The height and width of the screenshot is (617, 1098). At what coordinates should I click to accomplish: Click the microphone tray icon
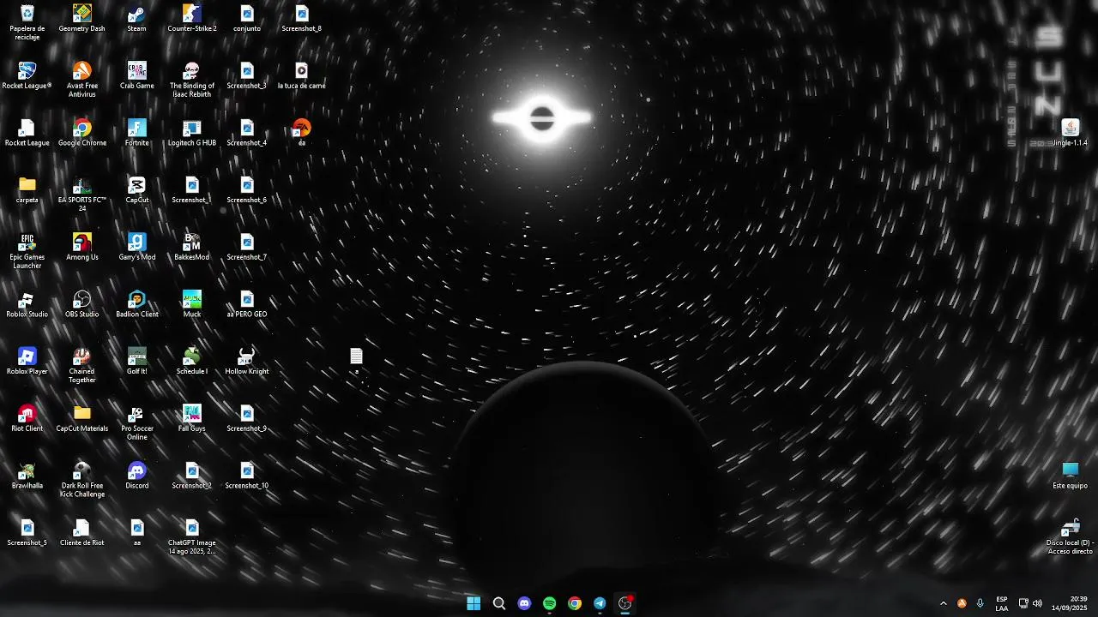[980, 603]
